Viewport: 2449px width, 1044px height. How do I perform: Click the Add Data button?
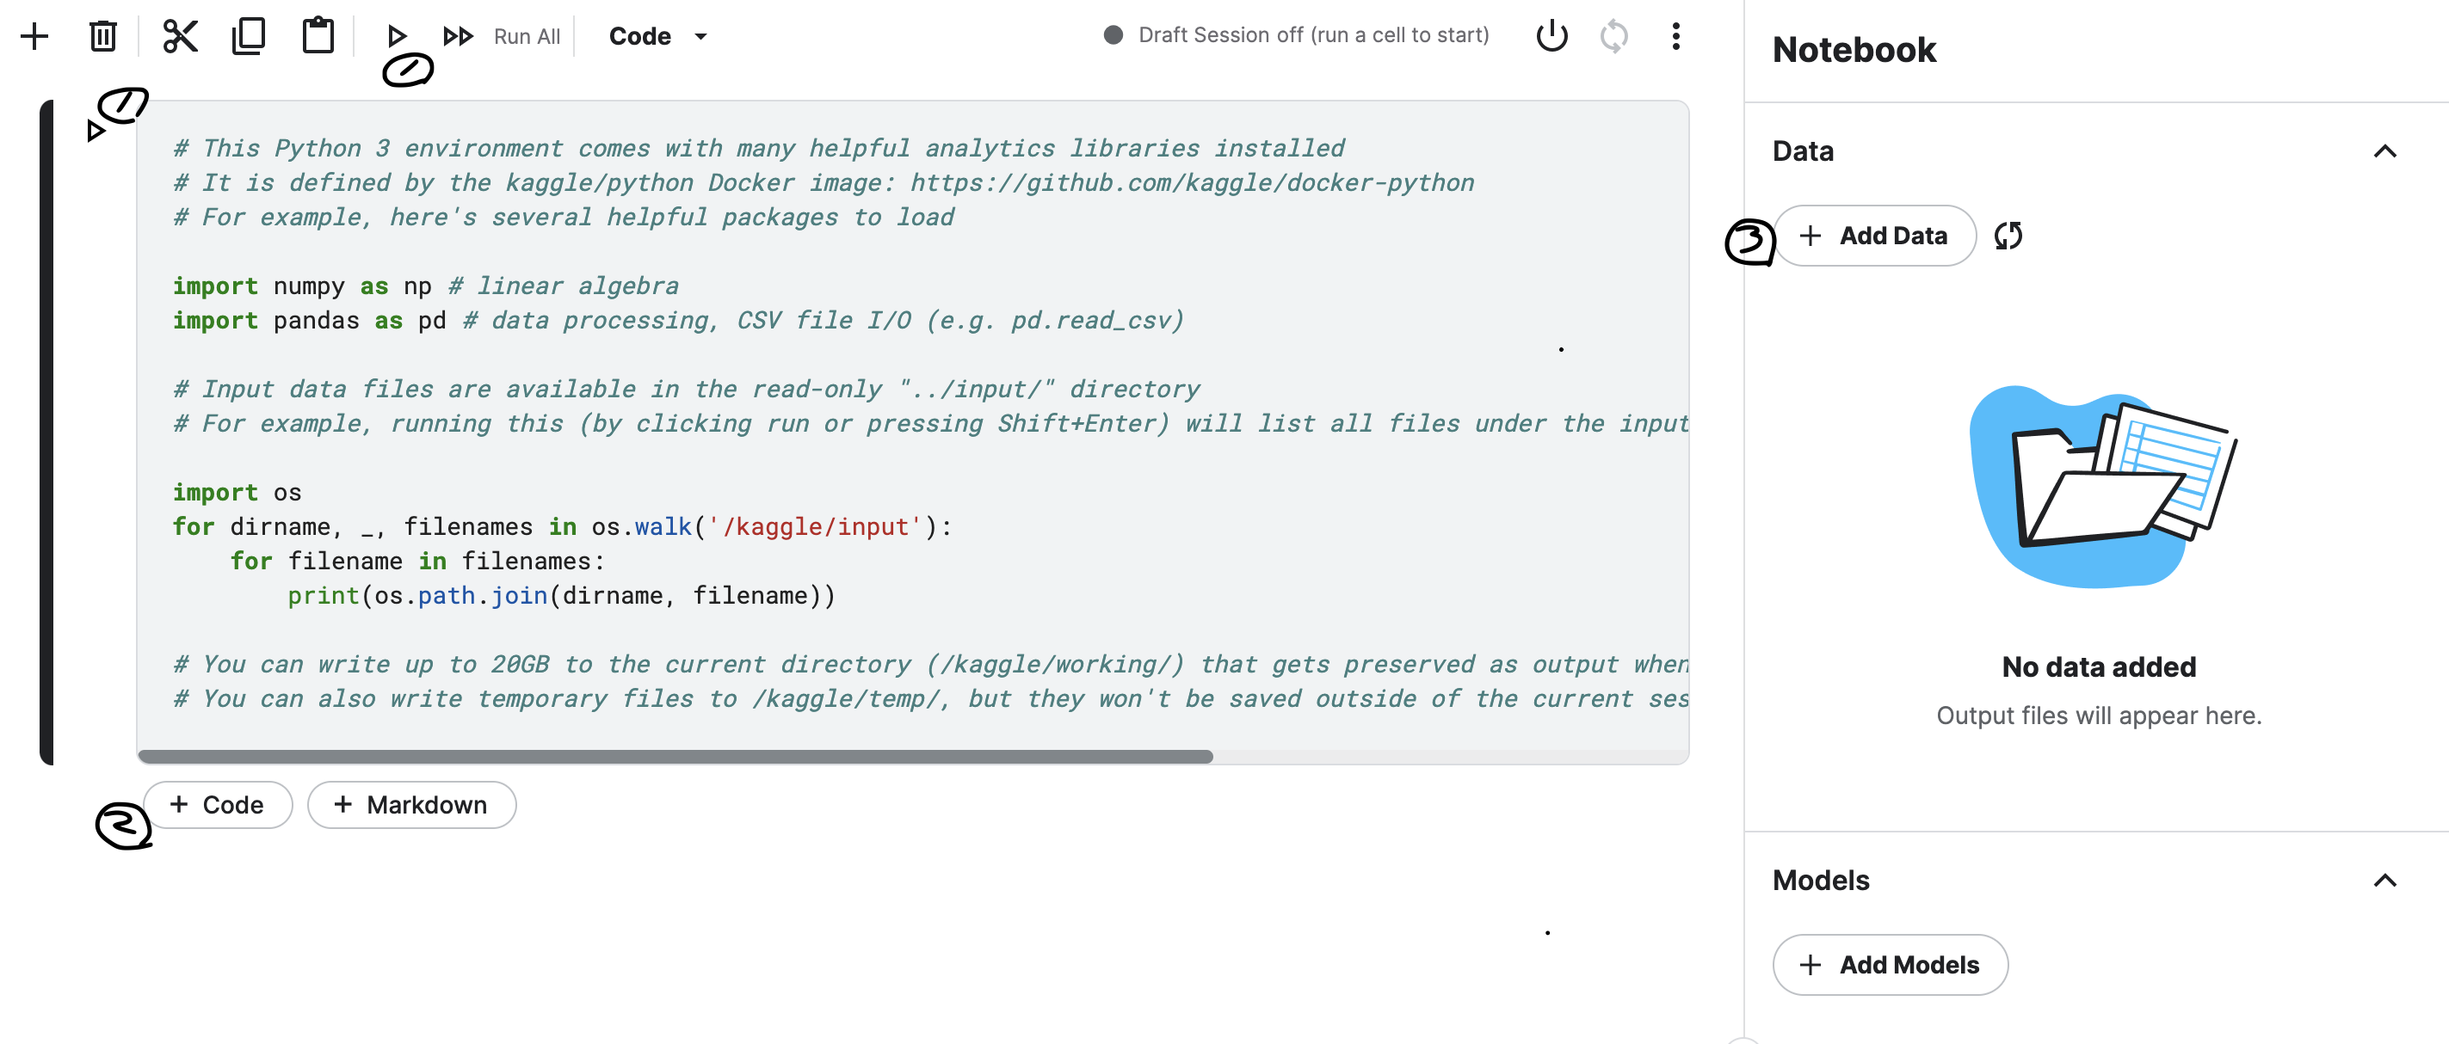click(x=1874, y=236)
